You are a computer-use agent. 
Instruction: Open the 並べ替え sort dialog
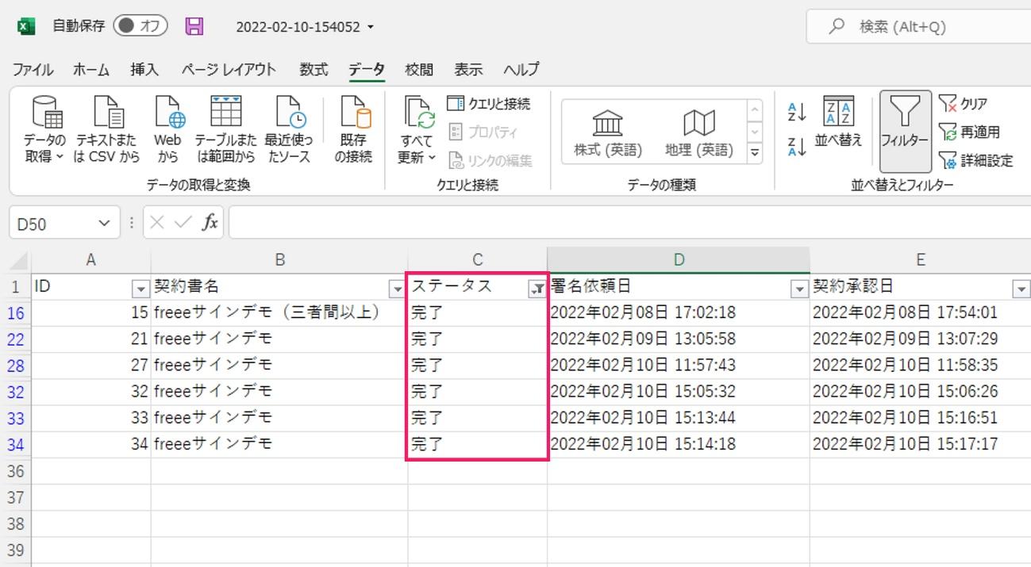click(838, 121)
